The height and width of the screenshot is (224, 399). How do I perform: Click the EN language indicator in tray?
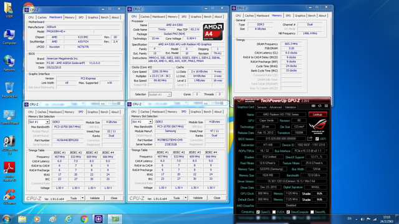pos(350,218)
